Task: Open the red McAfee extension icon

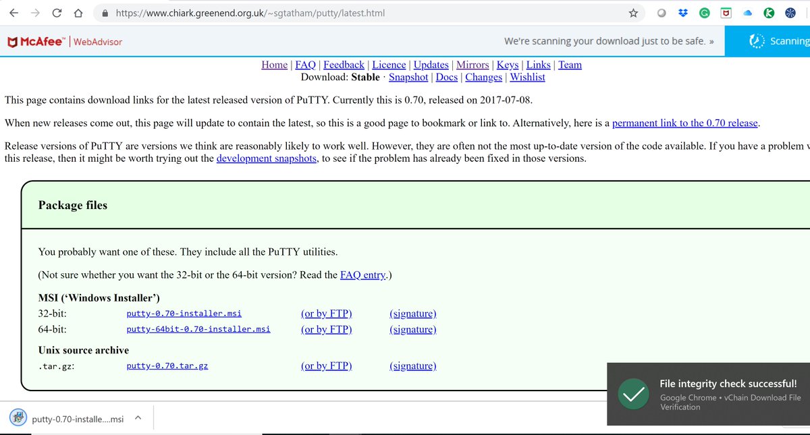Action: [726, 13]
